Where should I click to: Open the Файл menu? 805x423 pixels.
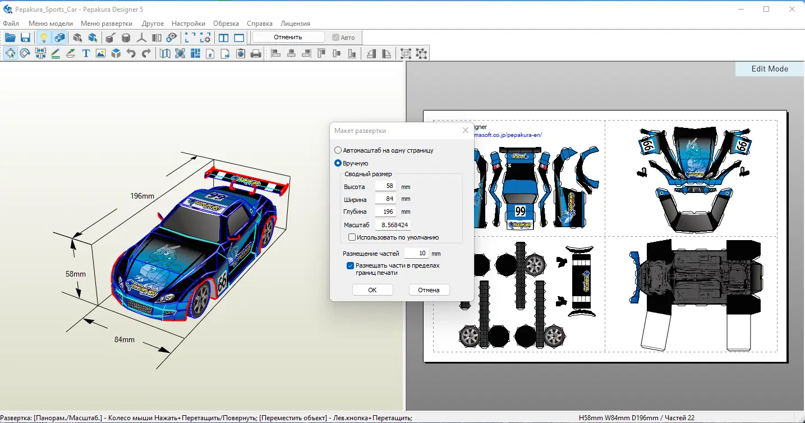(x=11, y=24)
